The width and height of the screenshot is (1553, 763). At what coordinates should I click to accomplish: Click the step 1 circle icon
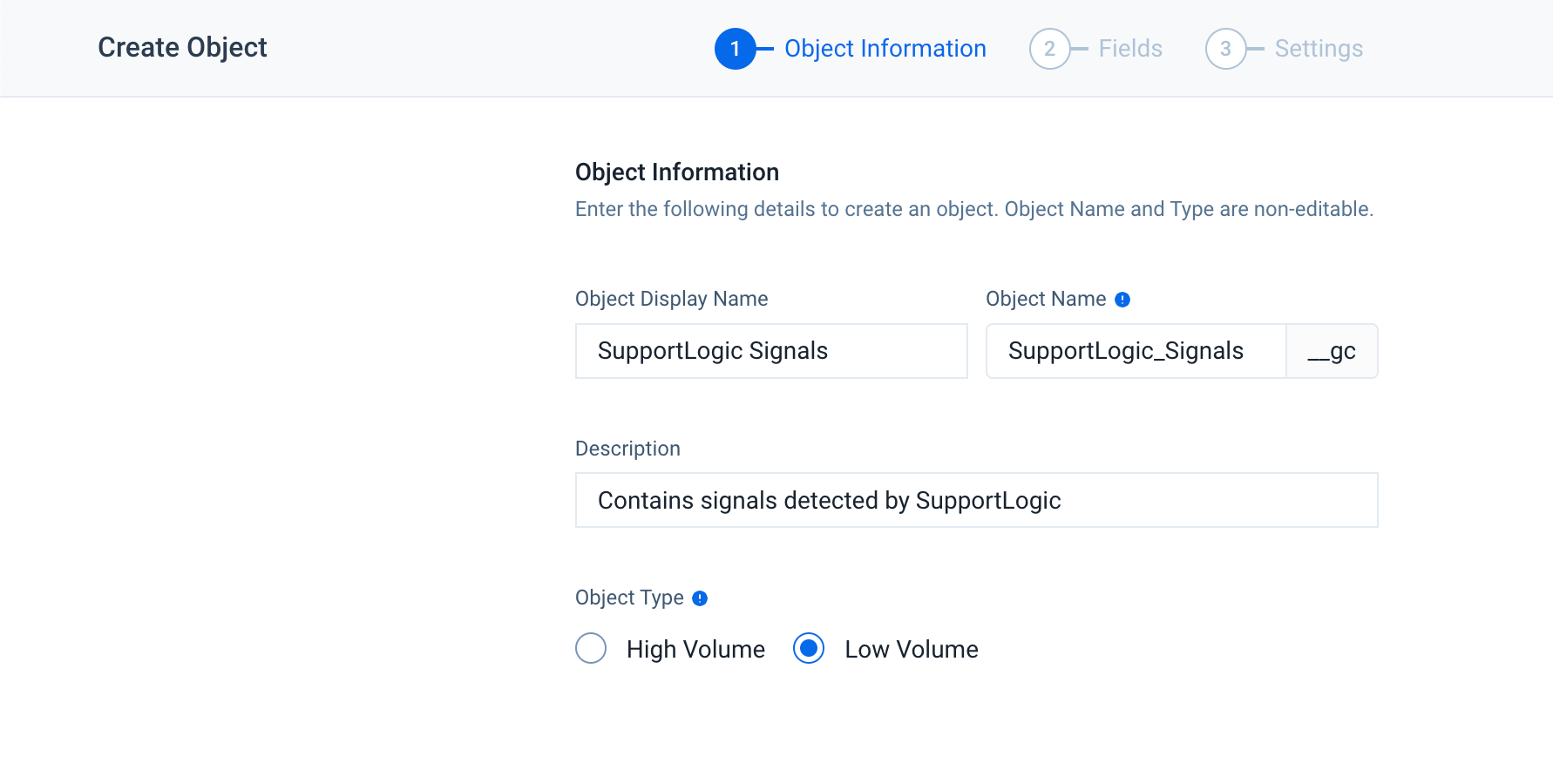coord(735,49)
